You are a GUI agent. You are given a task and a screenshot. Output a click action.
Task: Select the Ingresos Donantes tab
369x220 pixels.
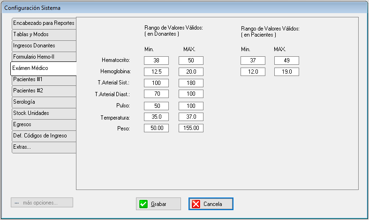coord(44,46)
